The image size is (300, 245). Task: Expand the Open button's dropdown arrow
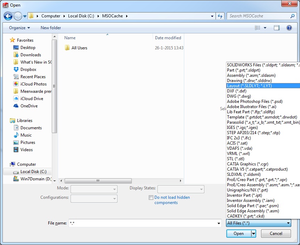253,234
